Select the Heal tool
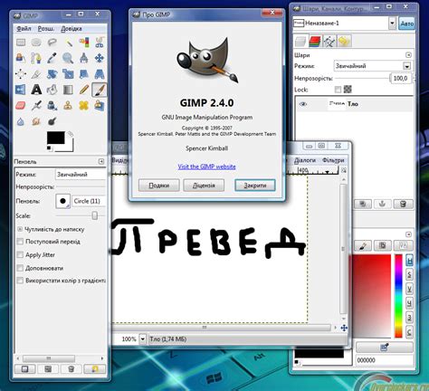 click(84, 105)
